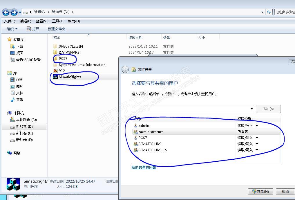Sort by the 类型 column header
This screenshot has height=200, width=295.
[x=167, y=38]
